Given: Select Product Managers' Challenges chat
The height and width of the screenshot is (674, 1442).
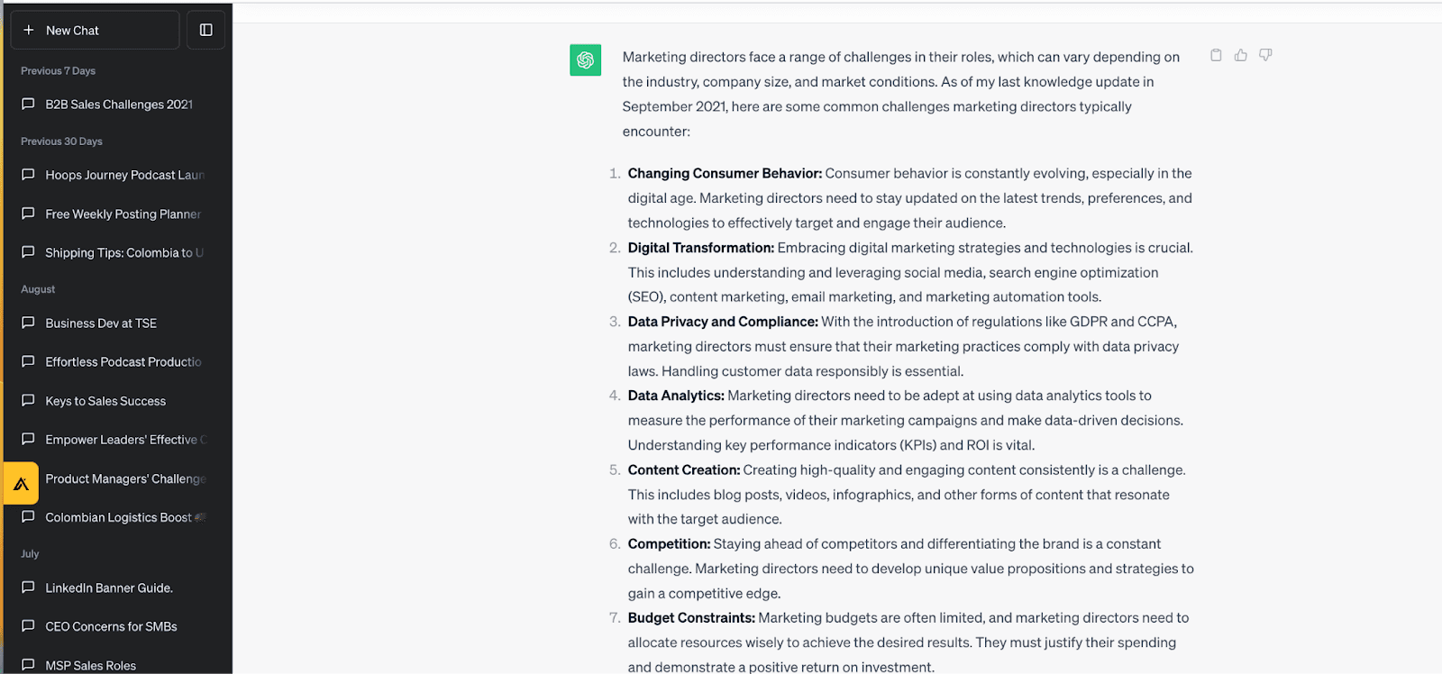Looking at the screenshot, I should (x=125, y=478).
